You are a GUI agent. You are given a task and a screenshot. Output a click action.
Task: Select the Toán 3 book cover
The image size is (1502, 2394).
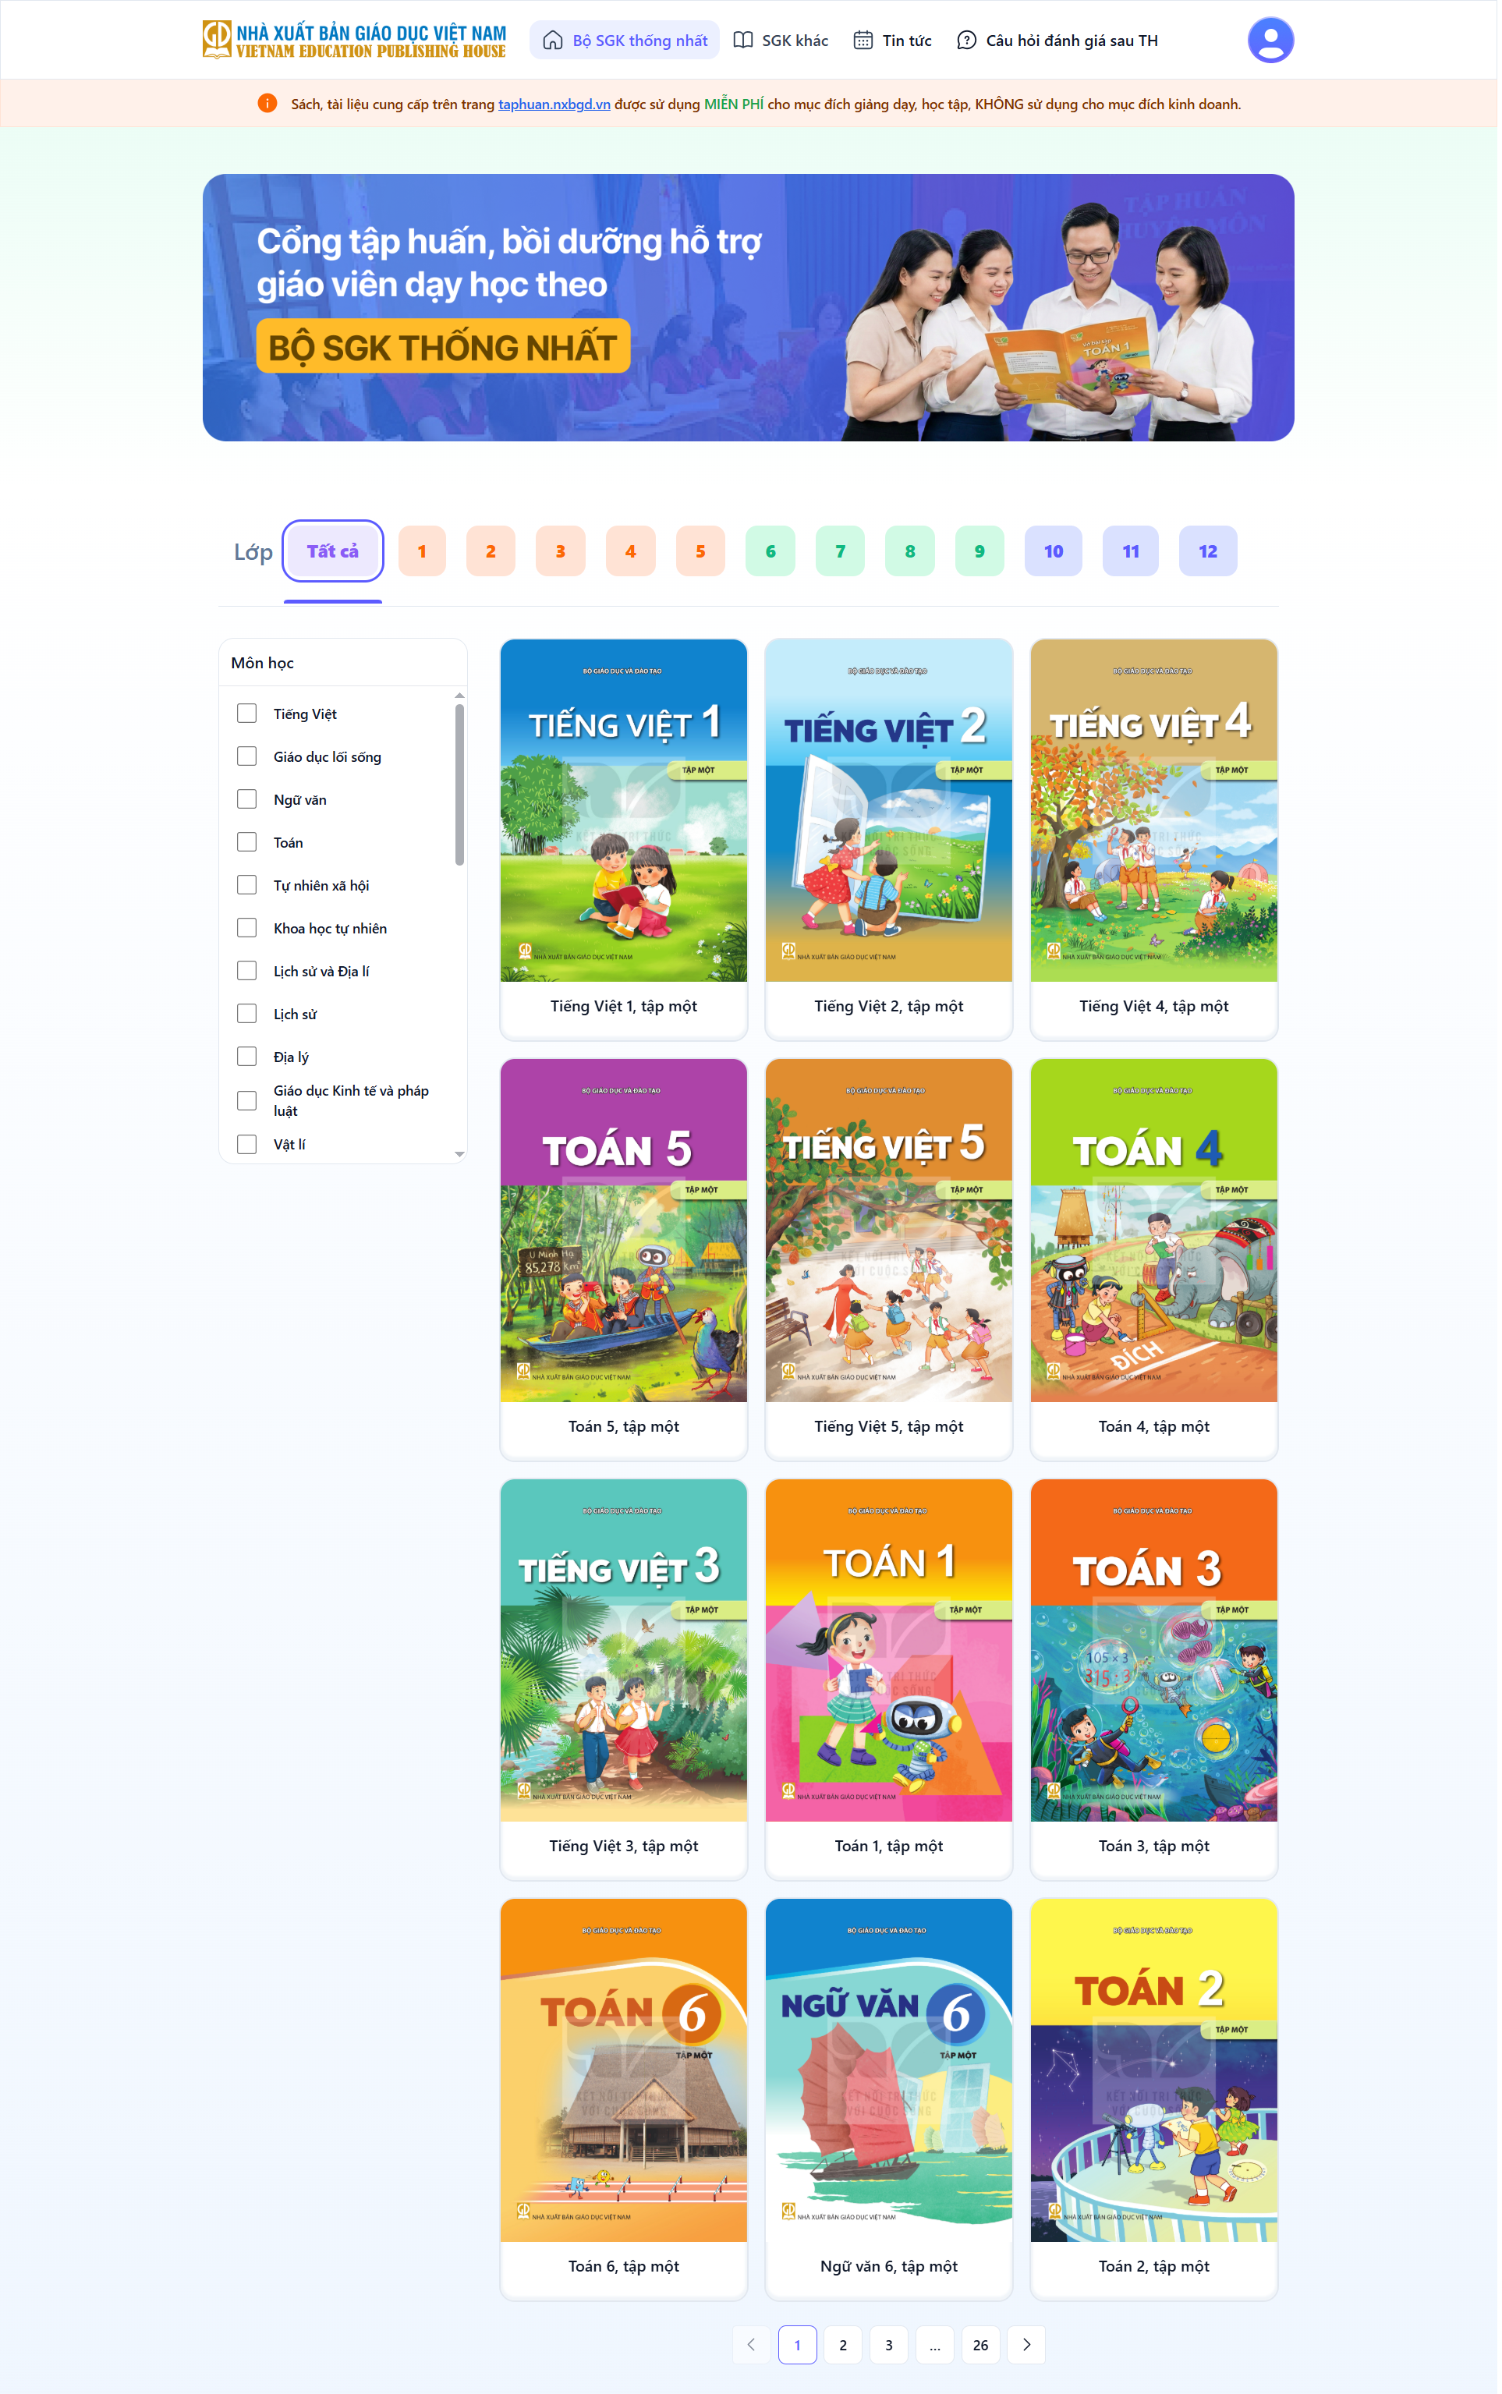[x=1154, y=1650]
